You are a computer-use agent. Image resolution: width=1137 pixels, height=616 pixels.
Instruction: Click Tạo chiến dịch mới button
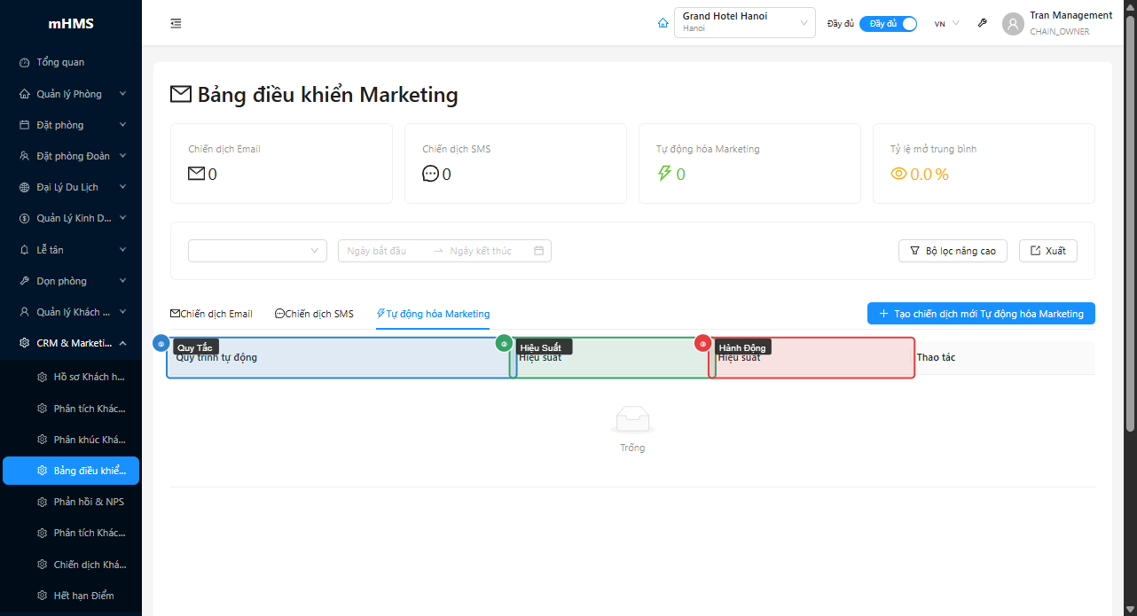(x=981, y=314)
